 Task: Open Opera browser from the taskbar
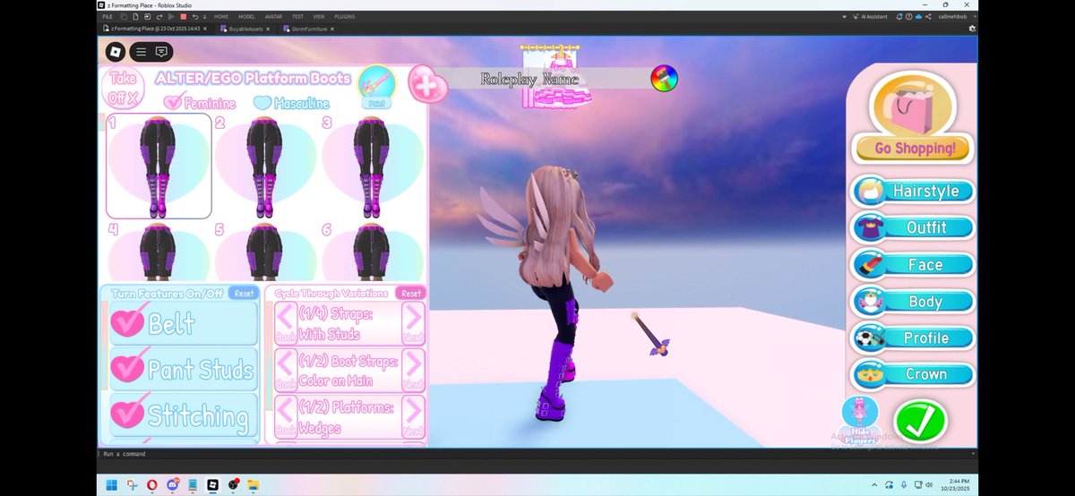(151, 484)
